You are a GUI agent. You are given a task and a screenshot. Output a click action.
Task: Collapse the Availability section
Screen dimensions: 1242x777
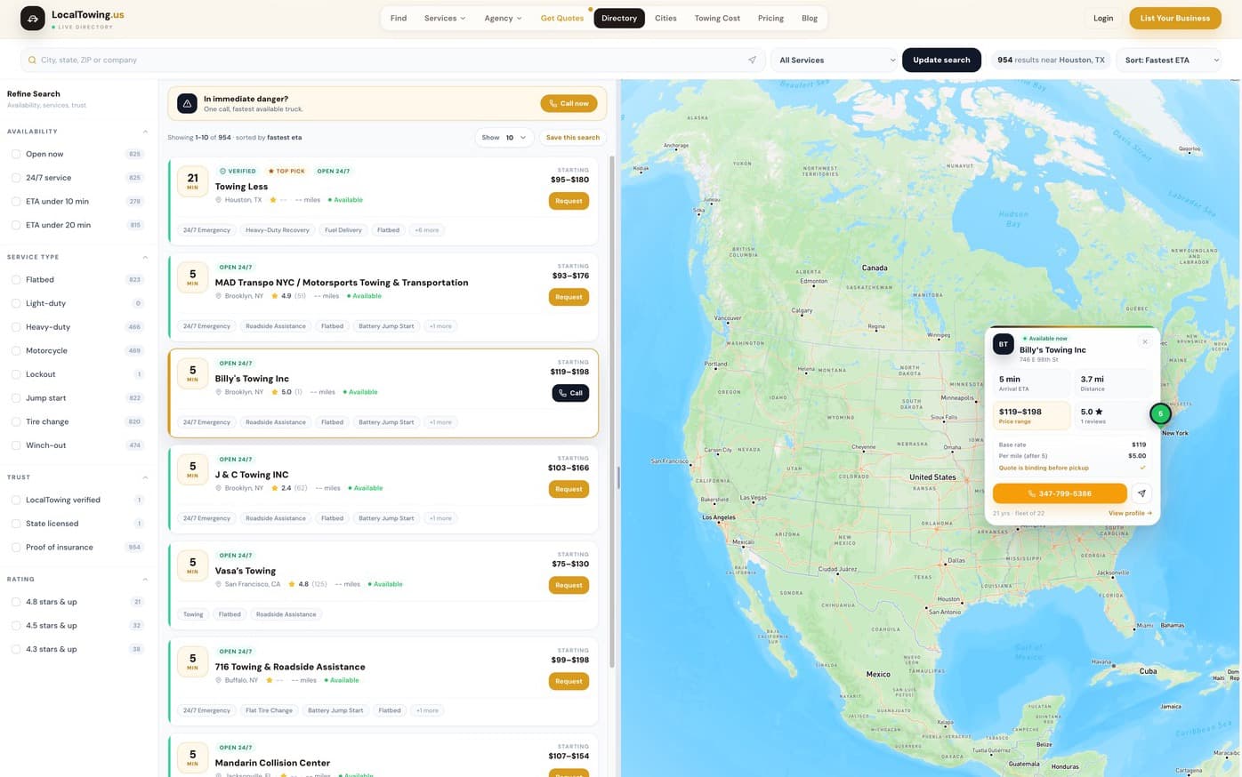(145, 132)
